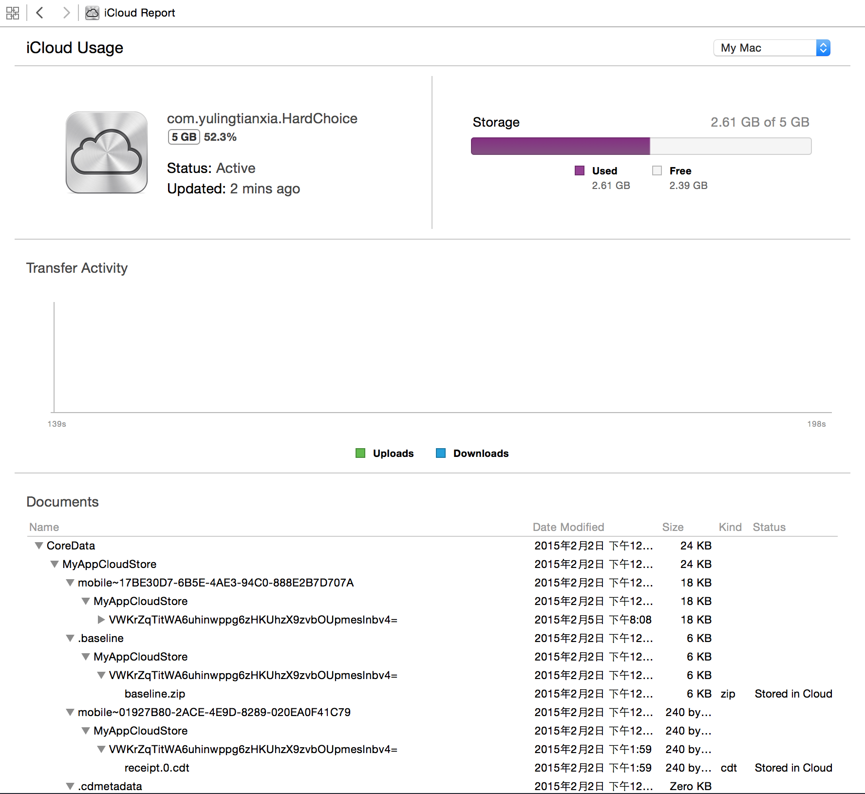The height and width of the screenshot is (794, 865).
Task: Click the 2.39 GB value under Free
Action: click(688, 186)
